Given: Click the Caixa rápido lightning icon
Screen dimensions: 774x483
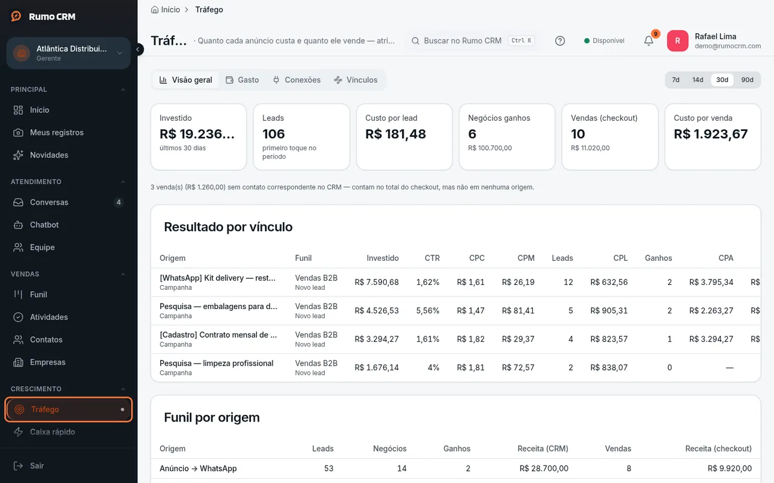Looking at the screenshot, I should point(19,432).
